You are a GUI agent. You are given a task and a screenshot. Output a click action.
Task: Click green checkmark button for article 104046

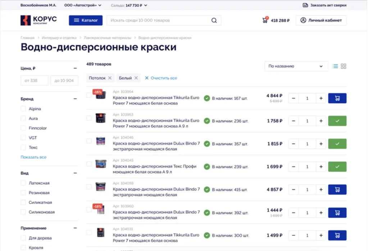pos(337,144)
